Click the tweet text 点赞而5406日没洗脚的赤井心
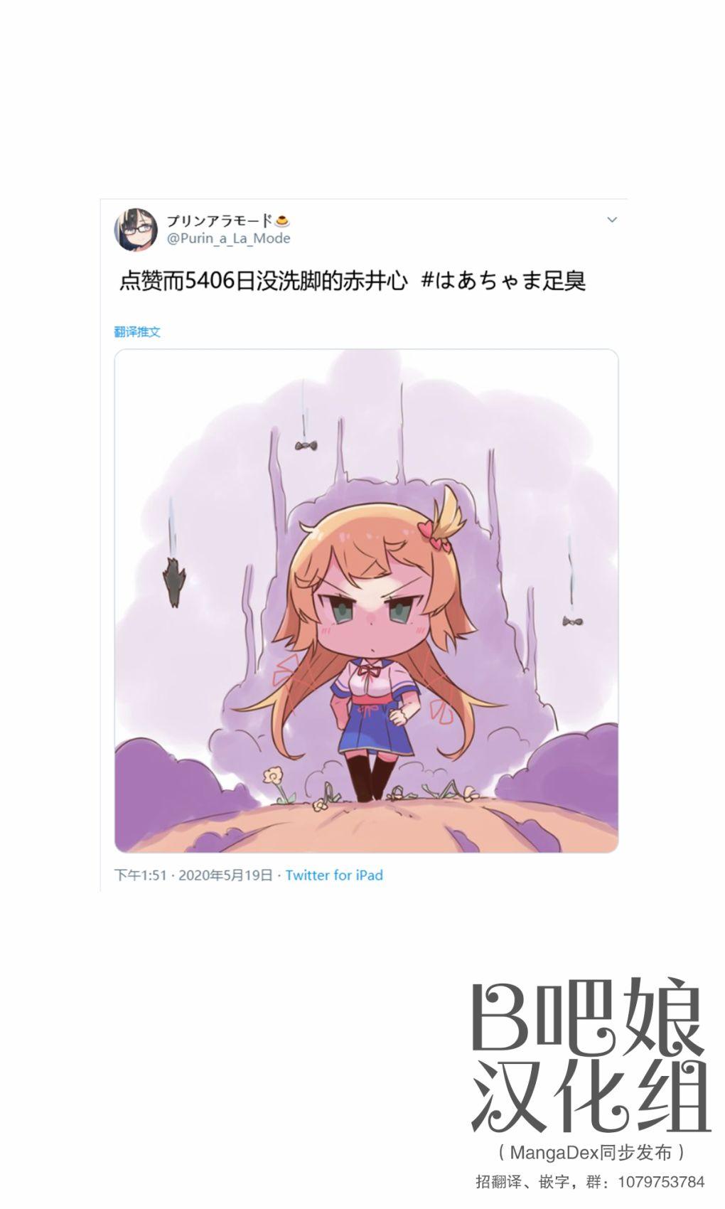 (x=264, y=280)
